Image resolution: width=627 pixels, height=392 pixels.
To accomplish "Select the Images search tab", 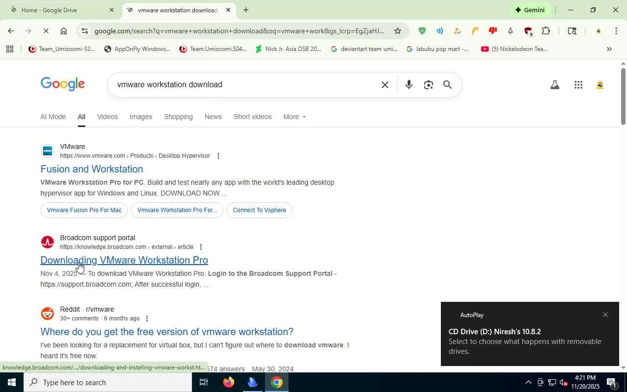I will pos(141,117).
